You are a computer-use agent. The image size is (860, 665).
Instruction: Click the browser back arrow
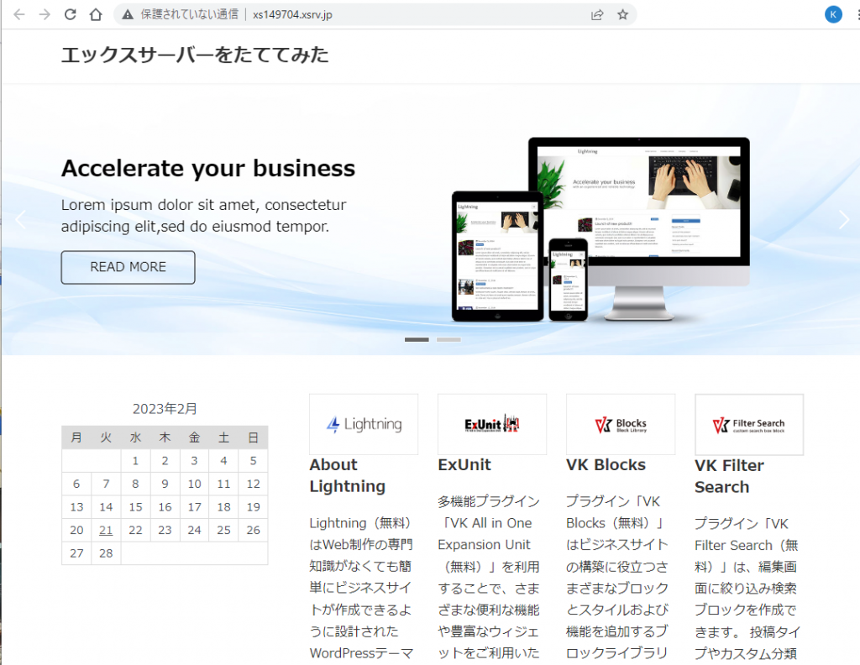point(19,14)
